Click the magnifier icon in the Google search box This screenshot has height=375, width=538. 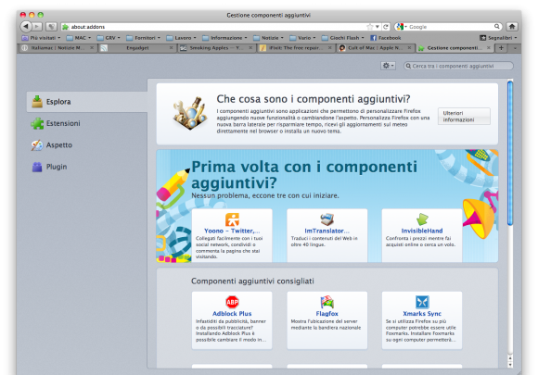[496, 26]
